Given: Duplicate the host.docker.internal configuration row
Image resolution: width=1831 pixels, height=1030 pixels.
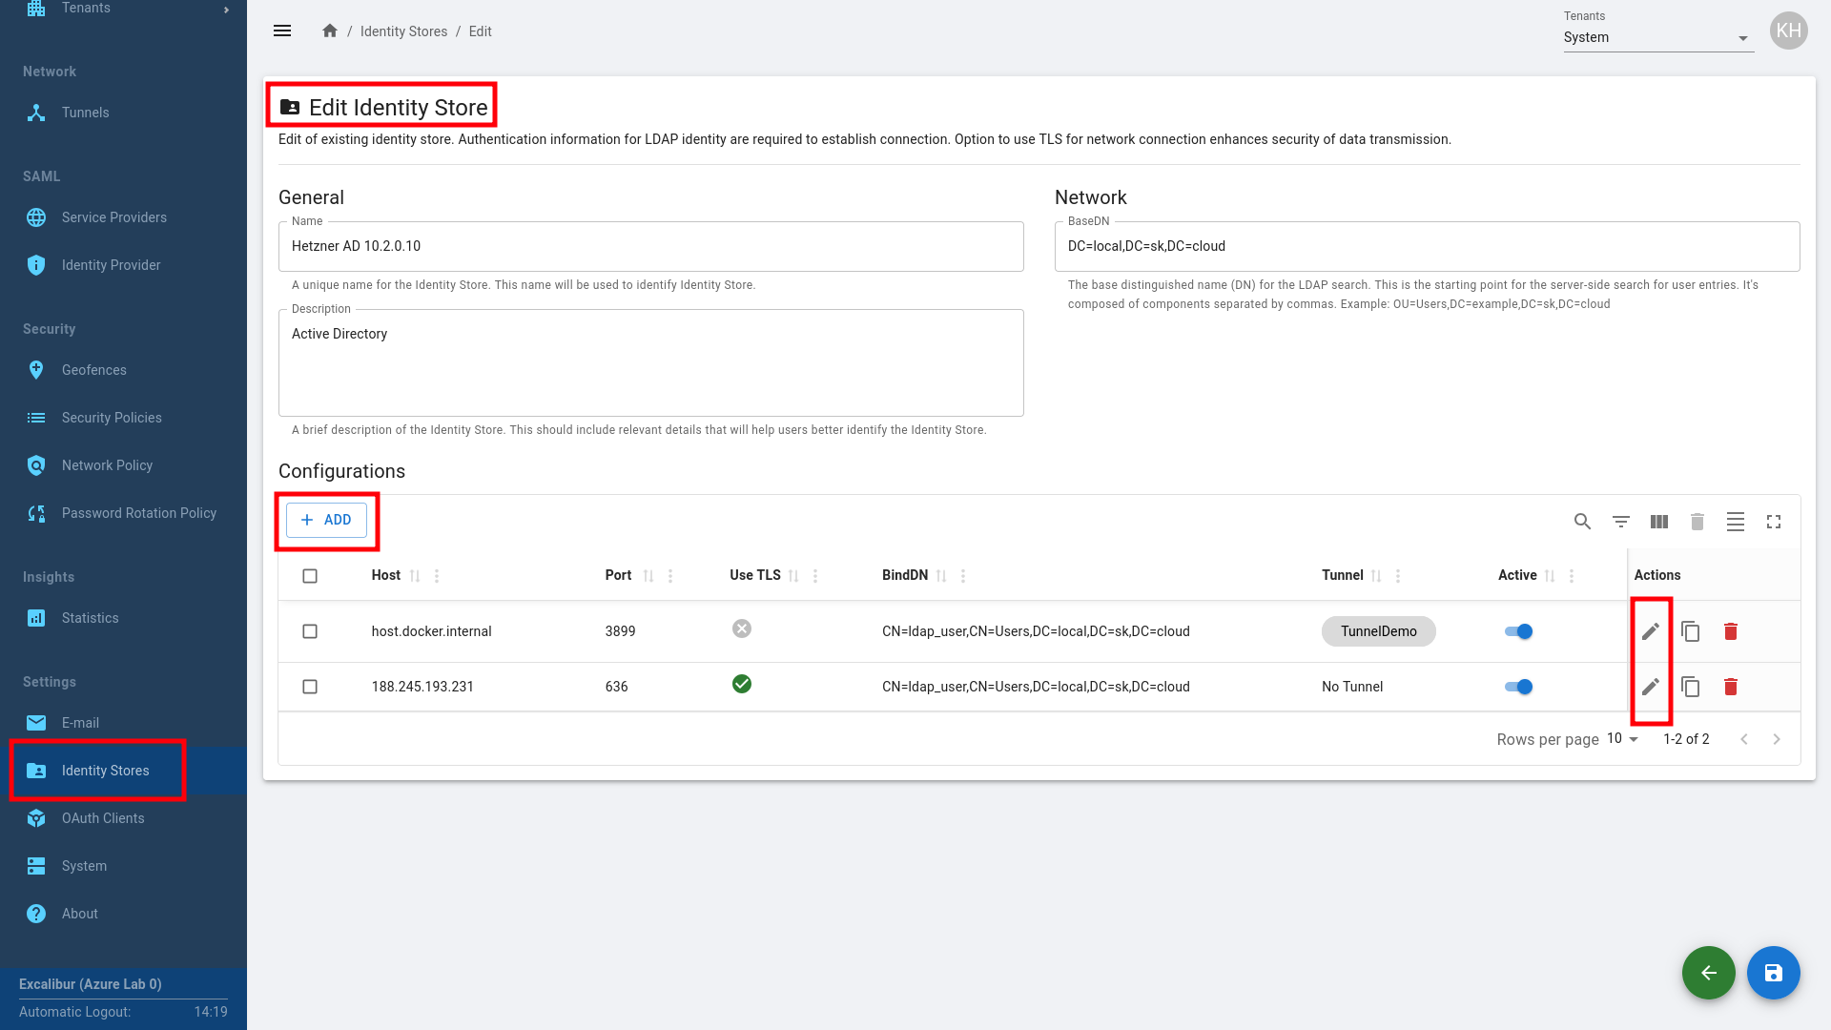Looking at the screenshot, I should tap(1691, 631).
